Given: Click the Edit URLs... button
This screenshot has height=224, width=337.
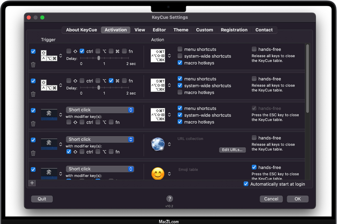Looking at the screenshot, I should click(232, 150).
